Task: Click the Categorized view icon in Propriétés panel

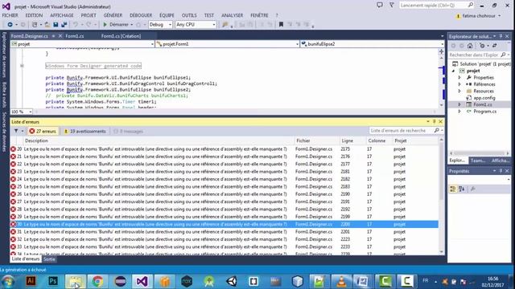Action: tap(453, 189)
